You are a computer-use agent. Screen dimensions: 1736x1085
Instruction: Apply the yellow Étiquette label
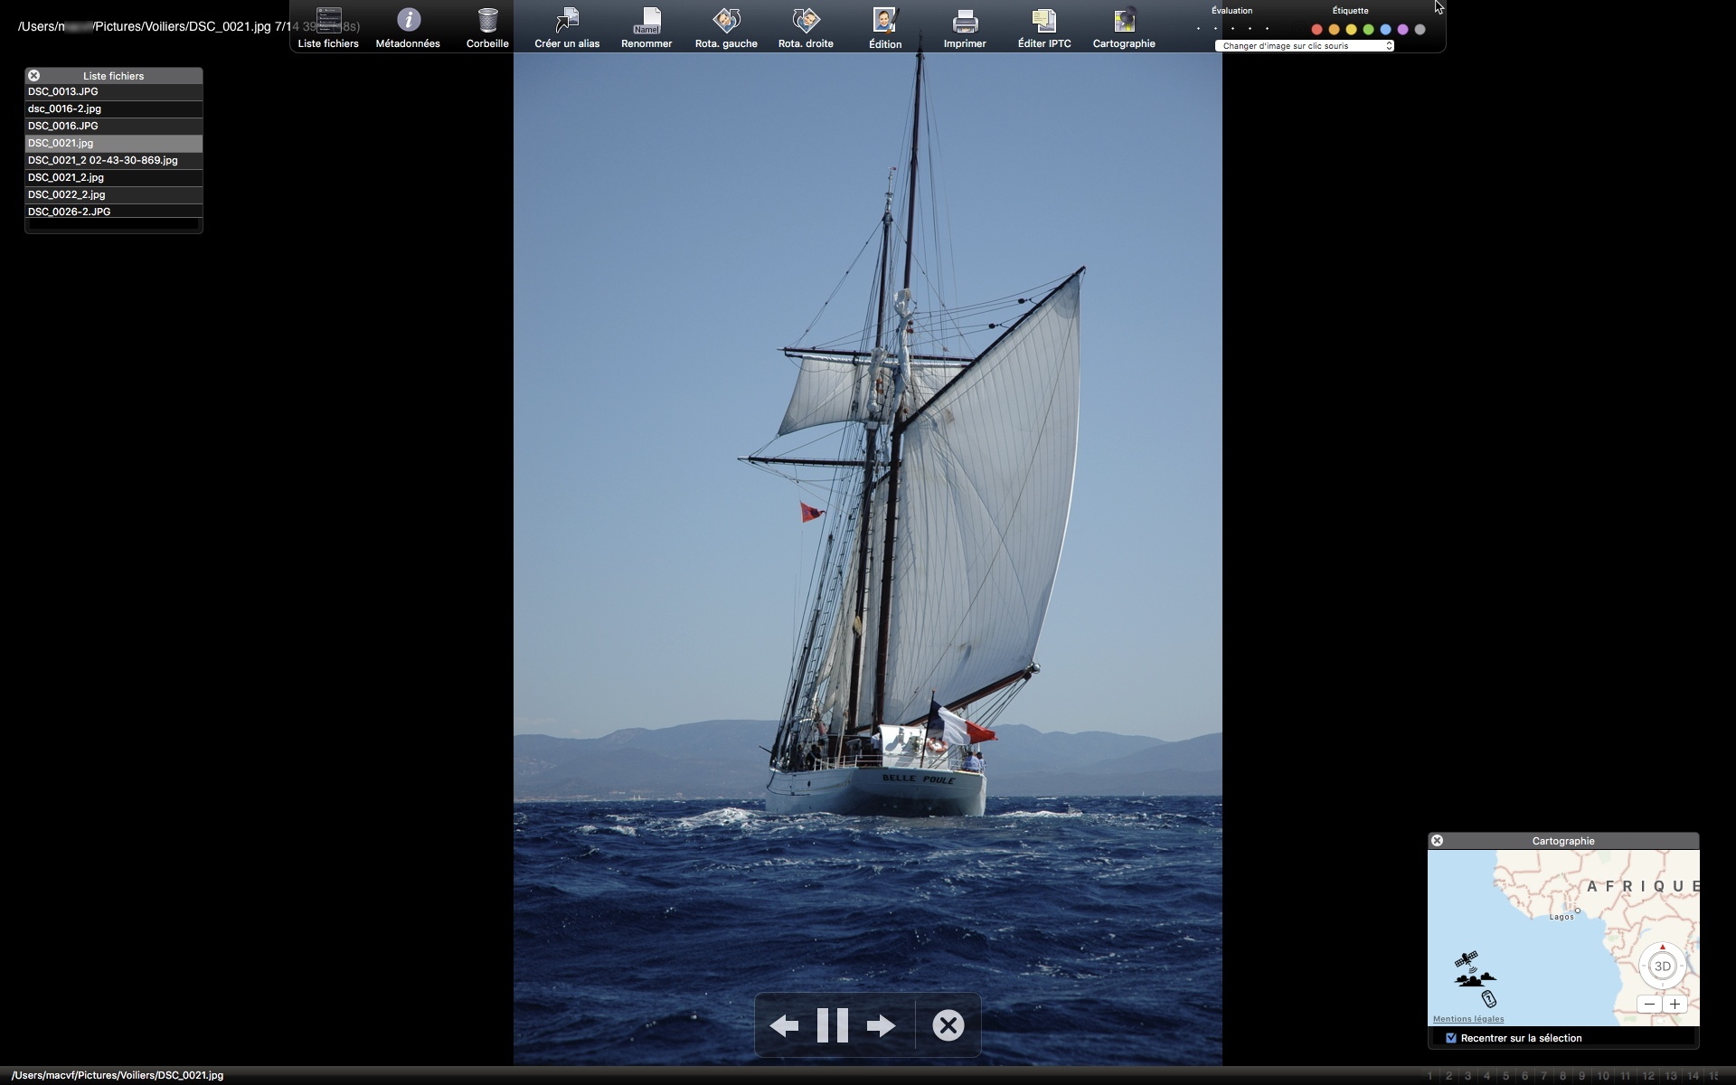coord(1351,30)
